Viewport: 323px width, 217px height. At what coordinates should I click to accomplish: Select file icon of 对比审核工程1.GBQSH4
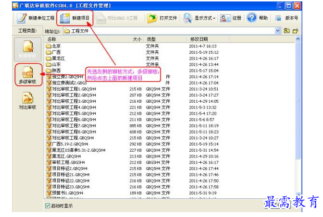pyautogui.click(x=49, y=89)
